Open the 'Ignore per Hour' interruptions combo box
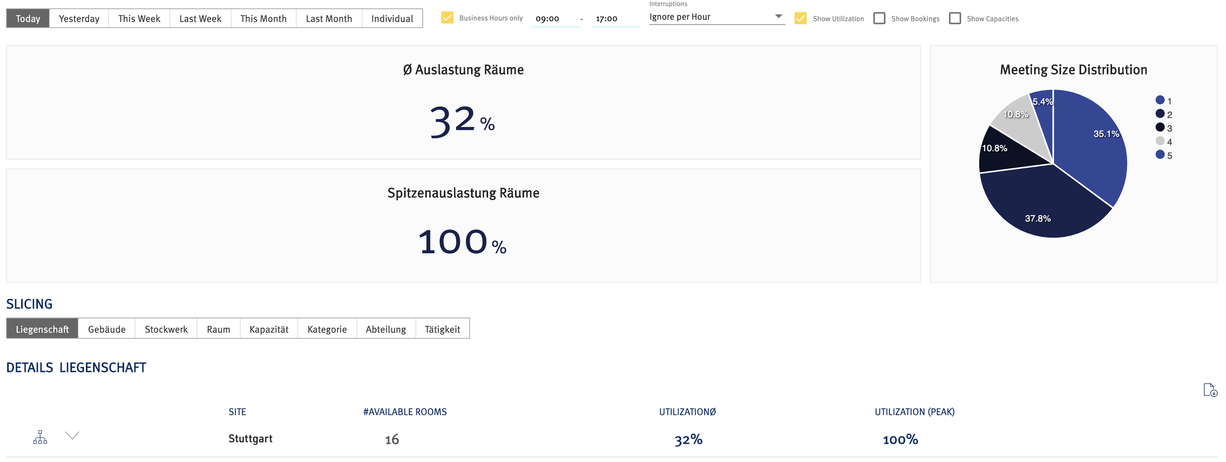This screenshot has height=462, width=1226. [716, 17]
